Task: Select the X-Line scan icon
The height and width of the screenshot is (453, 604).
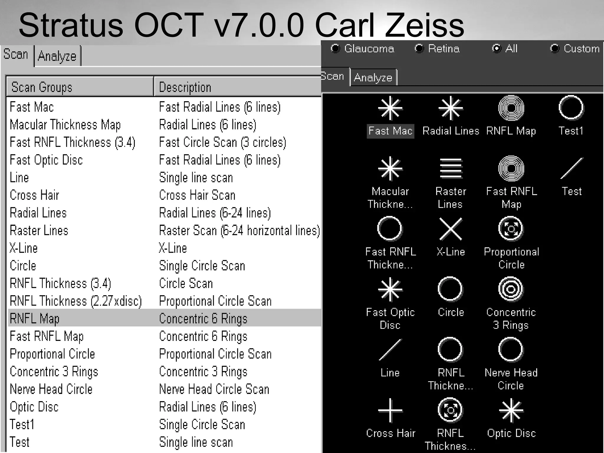Action: [451, 229]
